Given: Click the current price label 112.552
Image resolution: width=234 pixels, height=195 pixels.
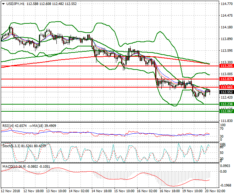Looking at the screenshot, I should (x=227, y=92).
